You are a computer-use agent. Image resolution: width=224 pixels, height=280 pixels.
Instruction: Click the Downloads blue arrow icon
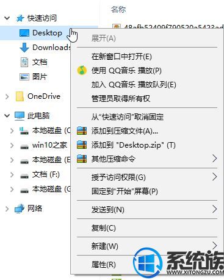(24, 48)
